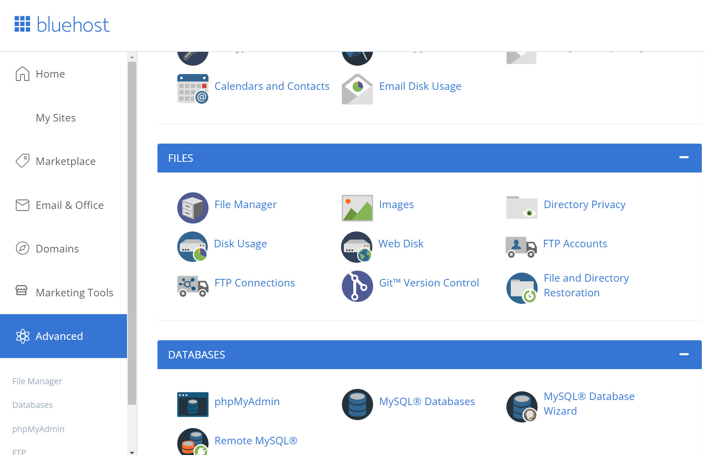The image size is (705, 455).
Task: Click the FTP Accounts truck icon
Action: tap(521, 247)
